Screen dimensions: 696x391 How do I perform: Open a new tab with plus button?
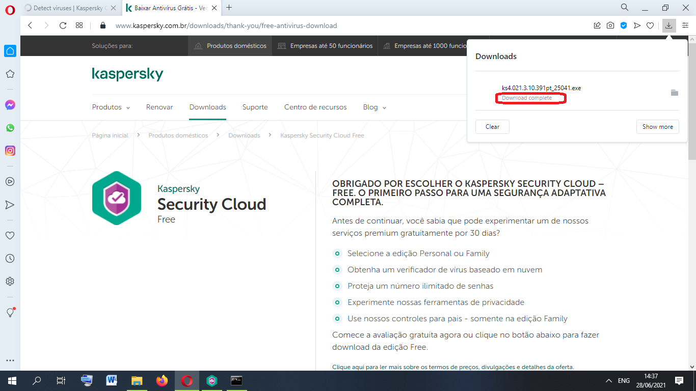tap(229, 8)
